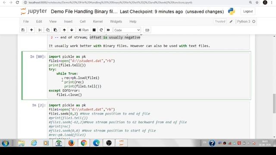Open Internet Explorer from taskbar
Screen dimensions: 276x155
34,143
